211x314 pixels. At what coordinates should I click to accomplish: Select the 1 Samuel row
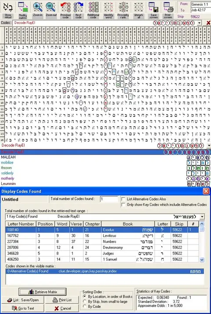pyautogui.click(x=102, y=259)
